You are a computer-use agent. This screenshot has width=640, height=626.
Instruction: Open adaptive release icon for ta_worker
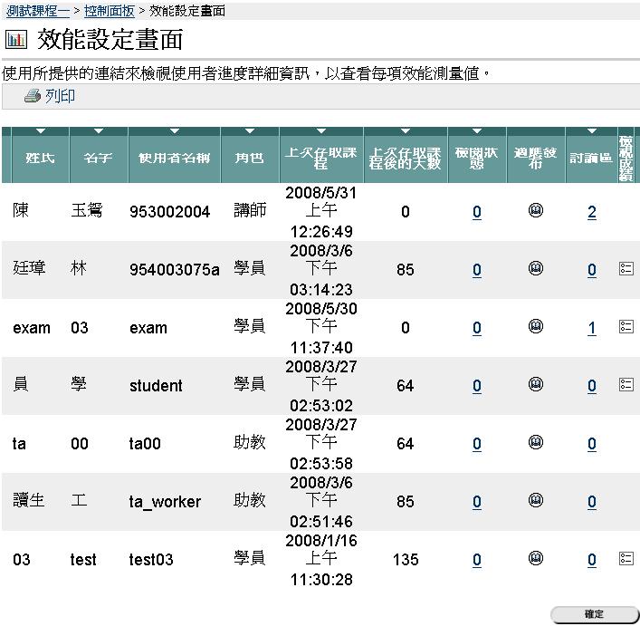click(535, 501)
